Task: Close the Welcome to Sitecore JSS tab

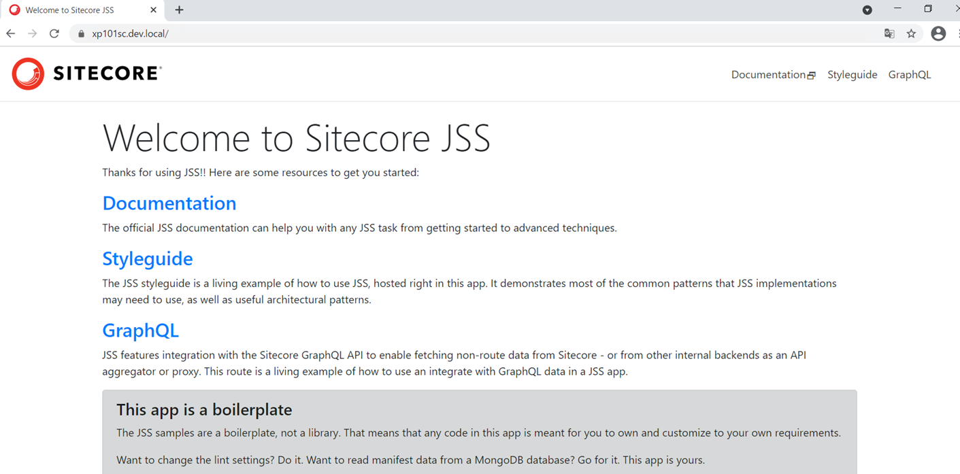Action: [153, 10]
